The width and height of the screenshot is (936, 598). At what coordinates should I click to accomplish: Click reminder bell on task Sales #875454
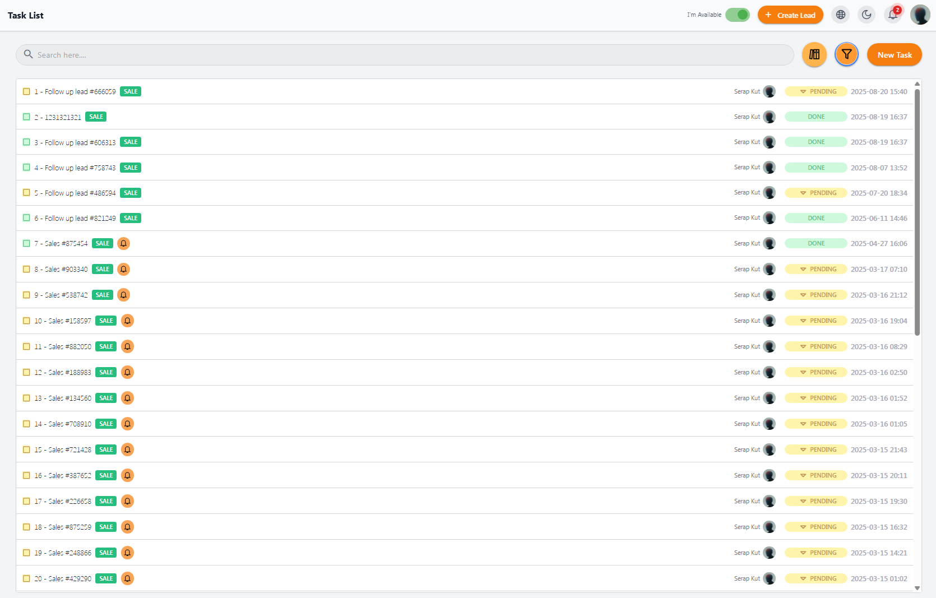pos(124,243)
